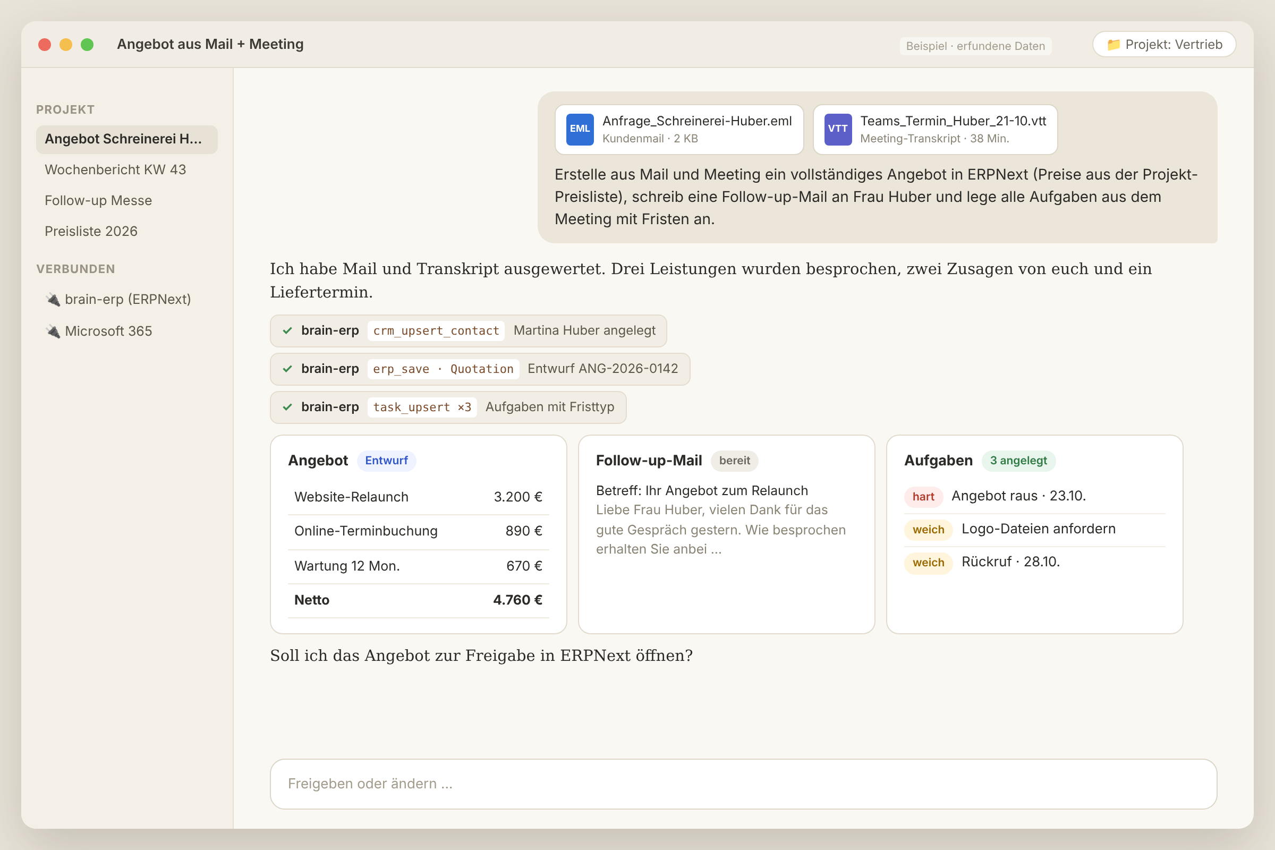Click the Betreff: Ihr Angebot zum Relaunch line
The height and width of the screenshot is (850, 1275).
(702, 490)
